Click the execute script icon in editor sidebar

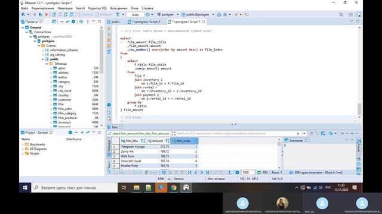109,40
